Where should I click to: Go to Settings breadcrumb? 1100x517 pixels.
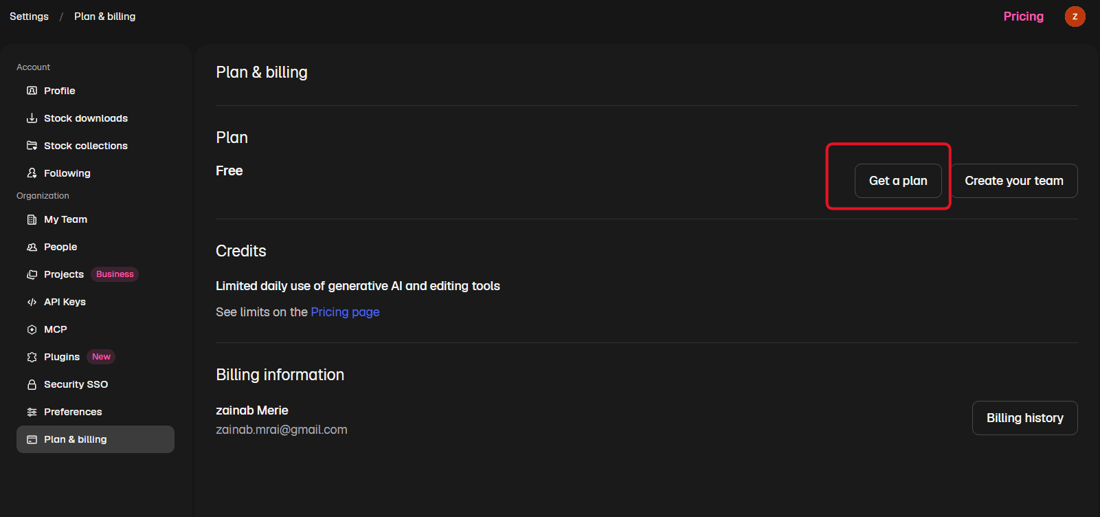click(29, 16)
